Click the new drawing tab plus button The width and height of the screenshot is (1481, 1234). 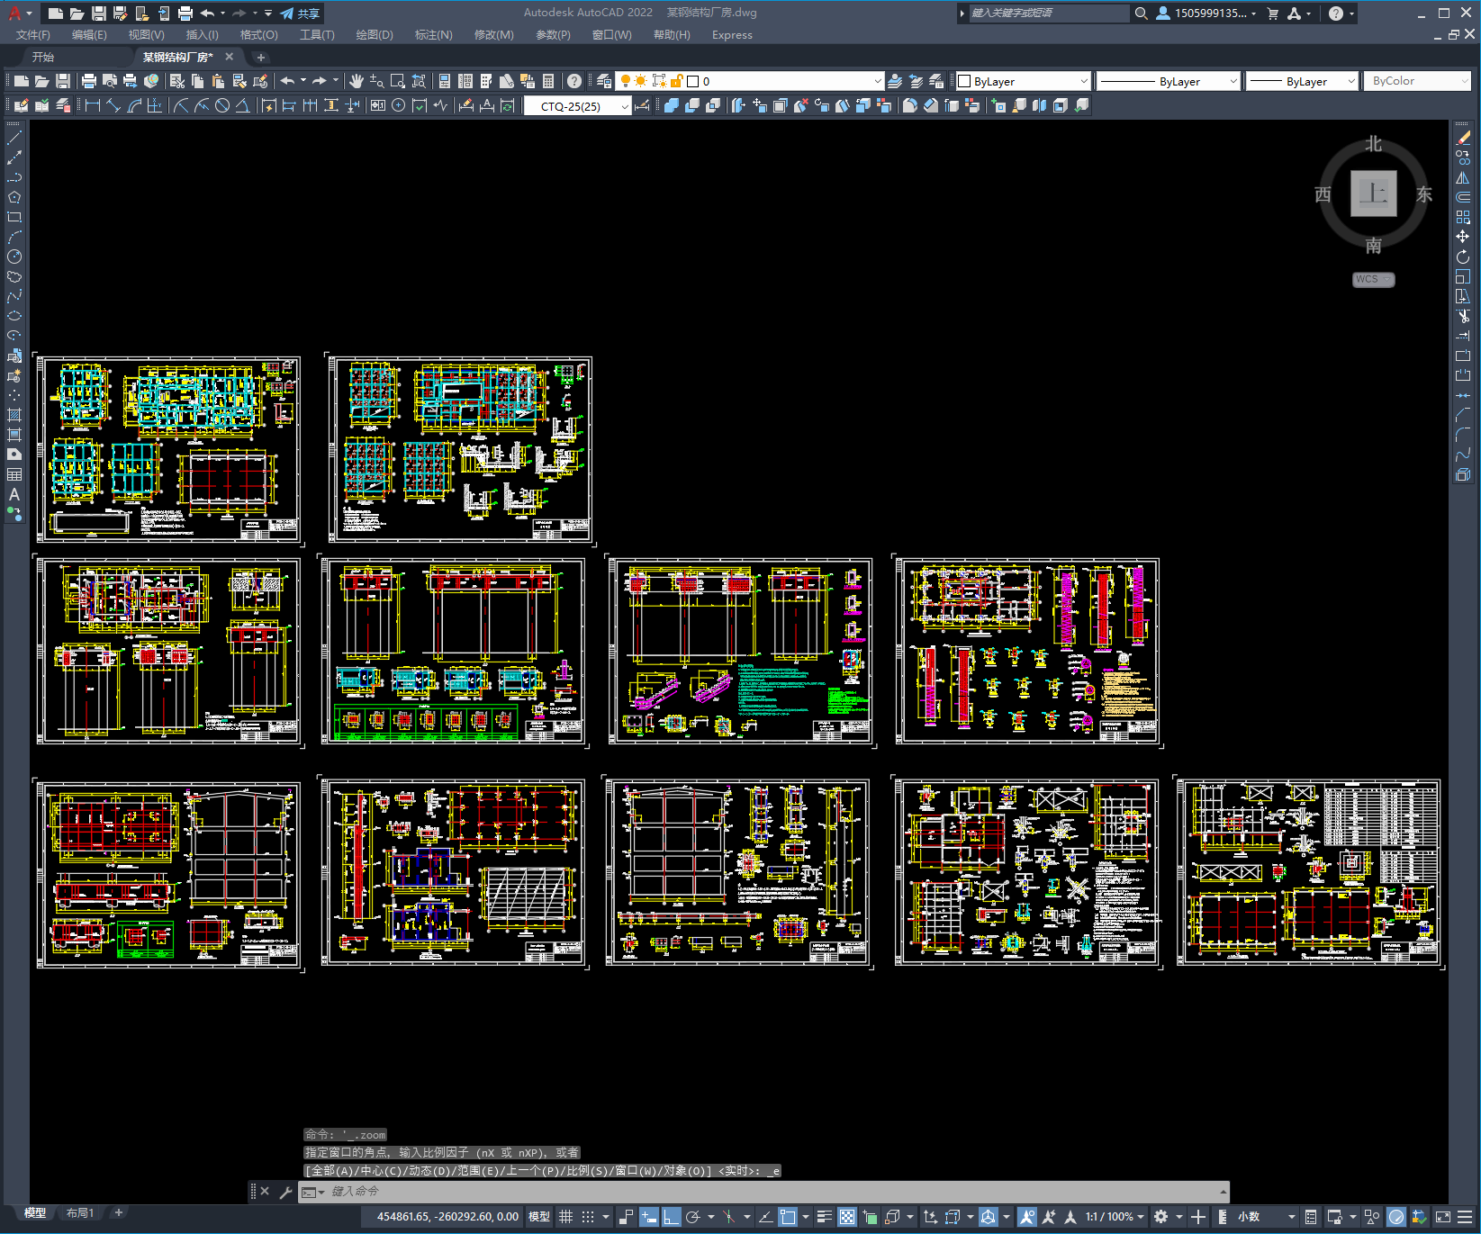tap(261, 57)
